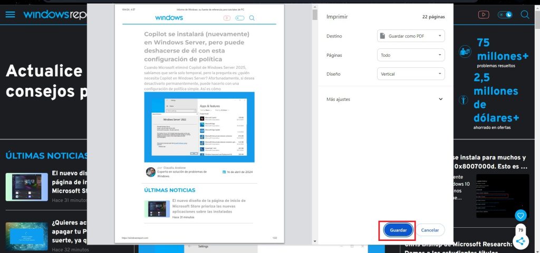Click the print preview page image

(x=199, y=124)
